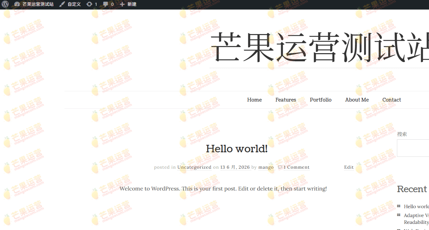Navigate to About Me page
Image resolution: width=429 pixels, height=230 pixels.
357,100
